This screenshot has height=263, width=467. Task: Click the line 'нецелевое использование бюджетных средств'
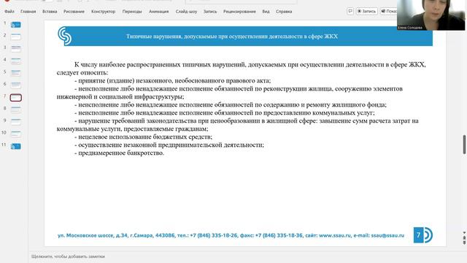pos(145,137)
